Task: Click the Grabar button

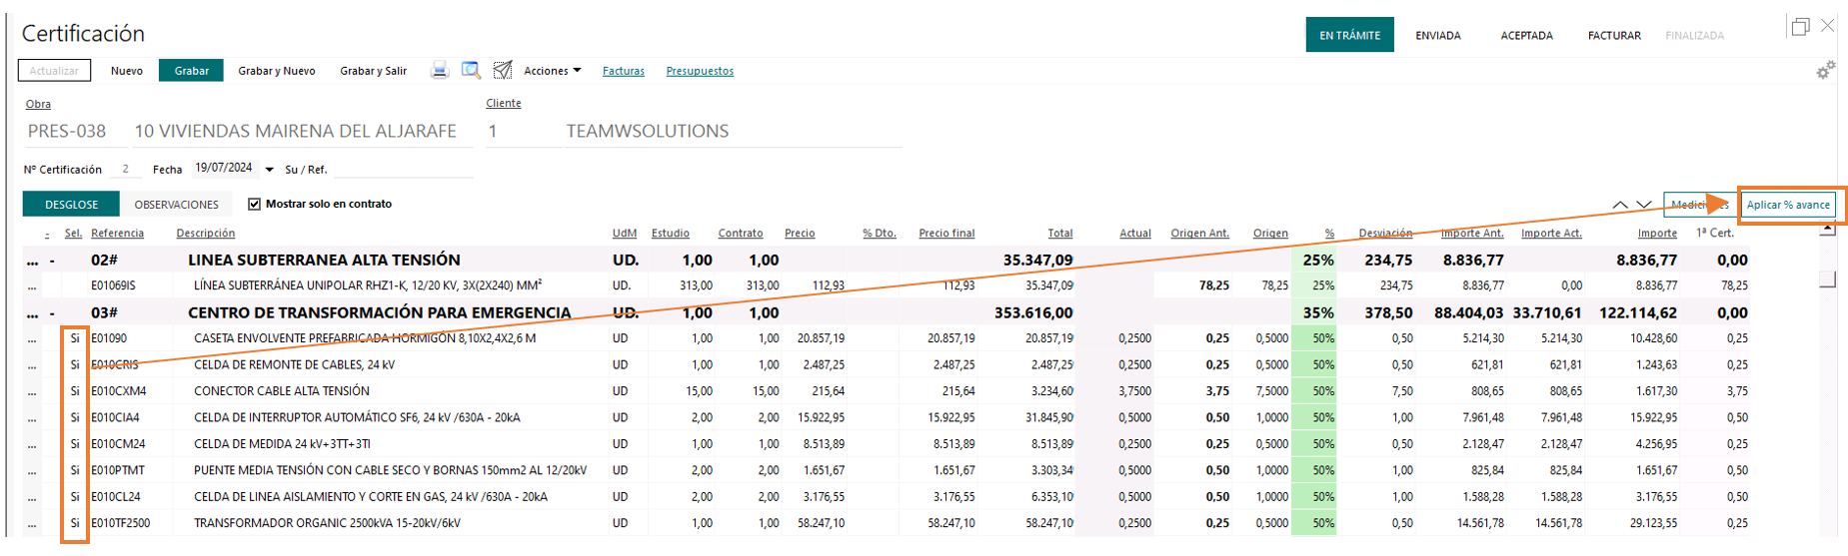Action: click(191, 71)
